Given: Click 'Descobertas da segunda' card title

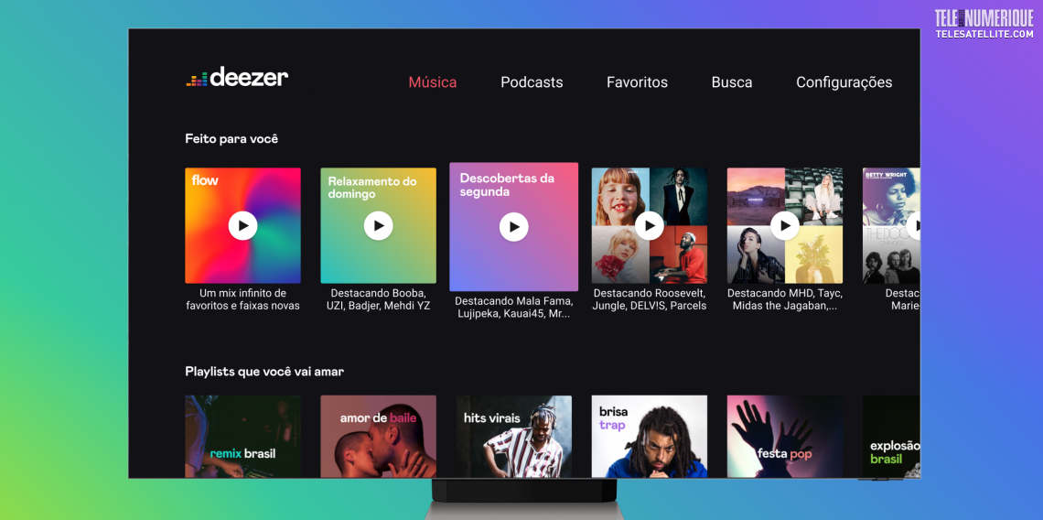Looking at the screenshot, I should pyautogui.click(x=507, y=185).
